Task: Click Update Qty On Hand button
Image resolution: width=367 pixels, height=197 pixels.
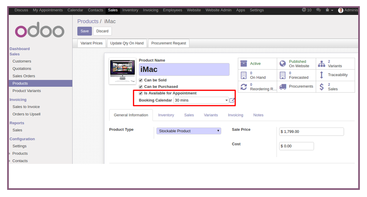Action: pos(127,43)
